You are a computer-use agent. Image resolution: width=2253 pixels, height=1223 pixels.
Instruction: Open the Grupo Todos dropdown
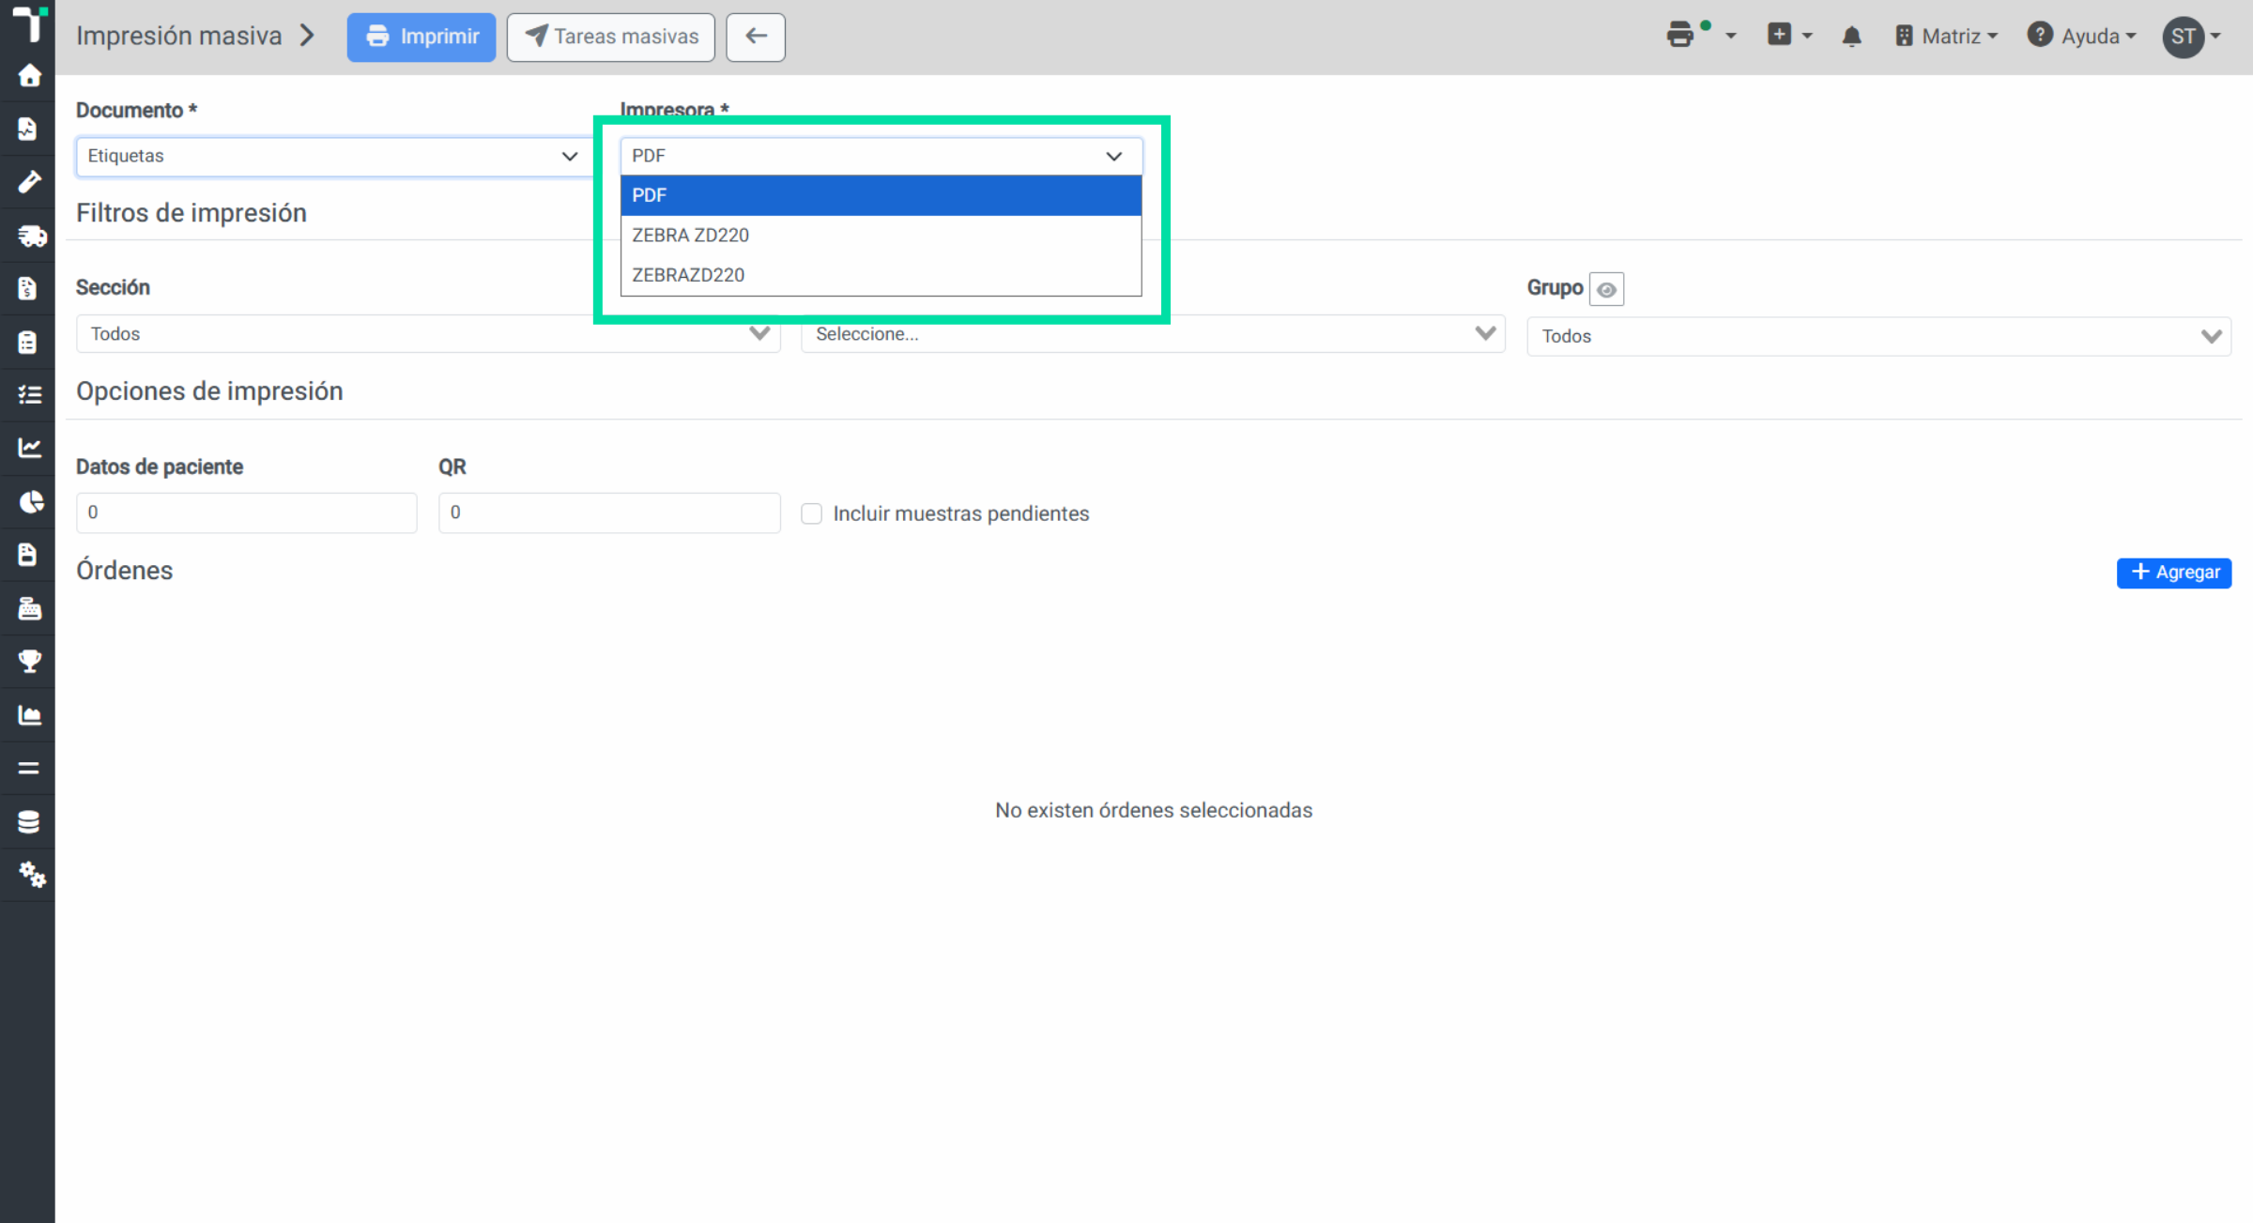[x=1878, y=336]
